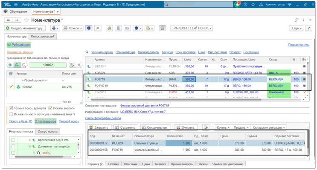Toggle the square marker in FO0719 row

(x=304, y=79)
